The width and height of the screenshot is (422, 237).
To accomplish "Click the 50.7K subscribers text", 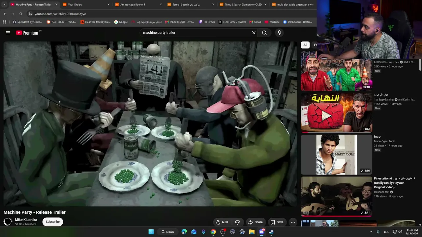I will click(25, 224).
